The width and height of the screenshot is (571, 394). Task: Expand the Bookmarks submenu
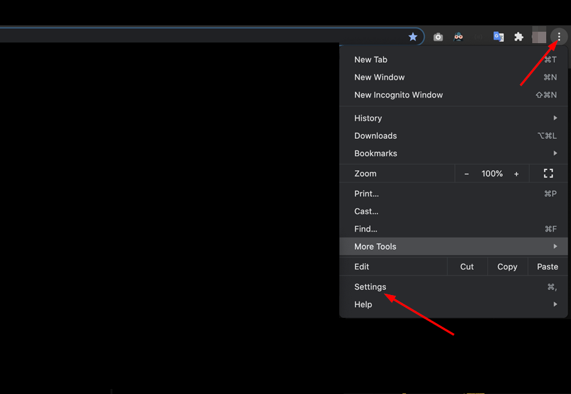(453, 153)
